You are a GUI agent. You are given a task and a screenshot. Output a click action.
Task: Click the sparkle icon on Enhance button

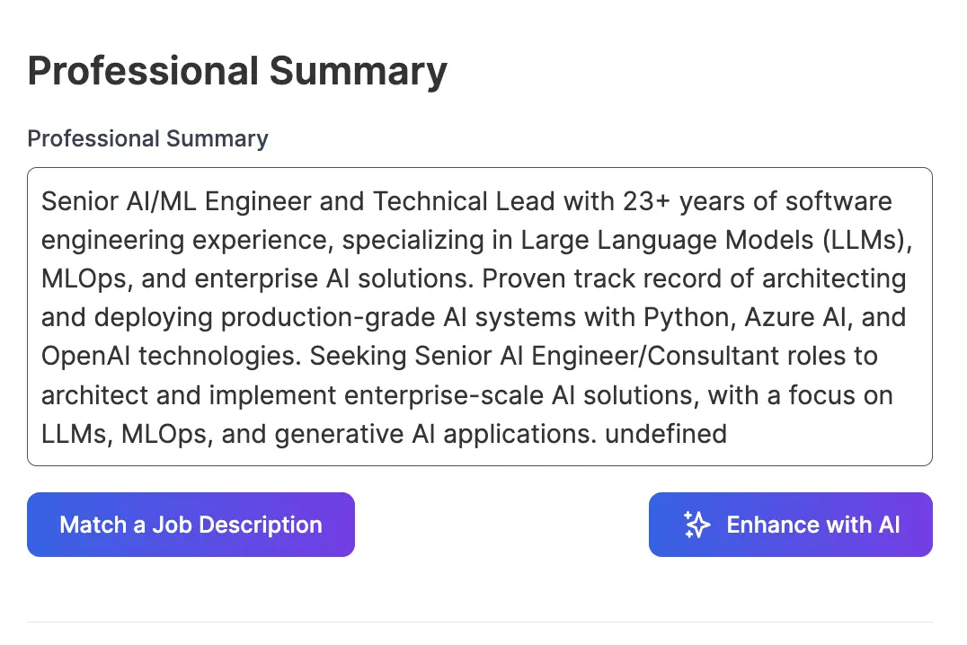[x=696, y=525]
